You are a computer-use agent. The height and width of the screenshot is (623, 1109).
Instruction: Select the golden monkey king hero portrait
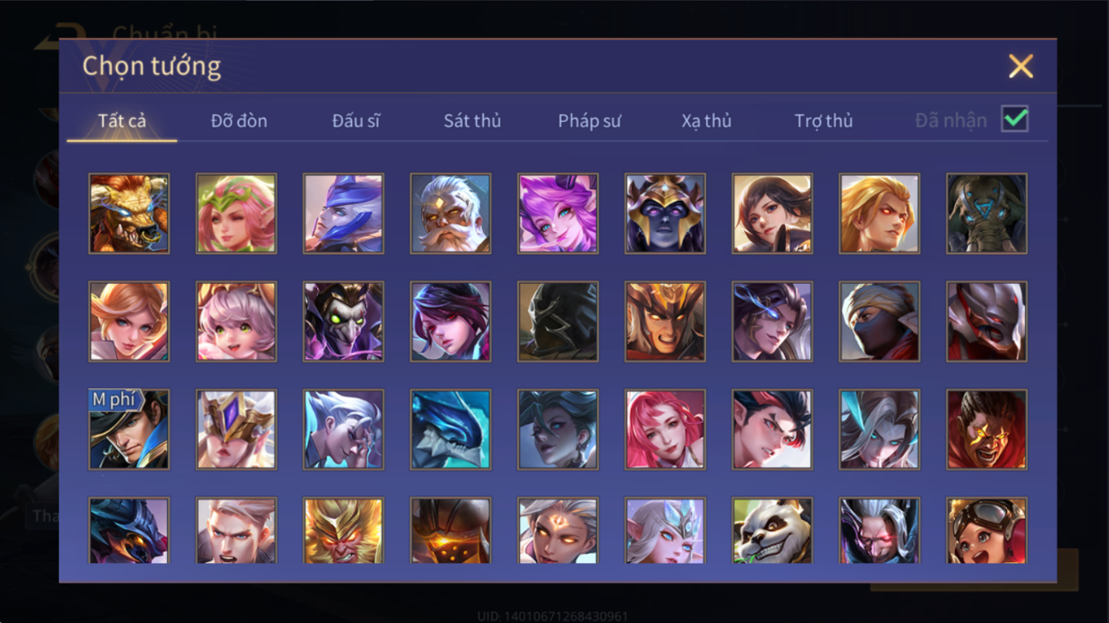[x=344, y=531]
